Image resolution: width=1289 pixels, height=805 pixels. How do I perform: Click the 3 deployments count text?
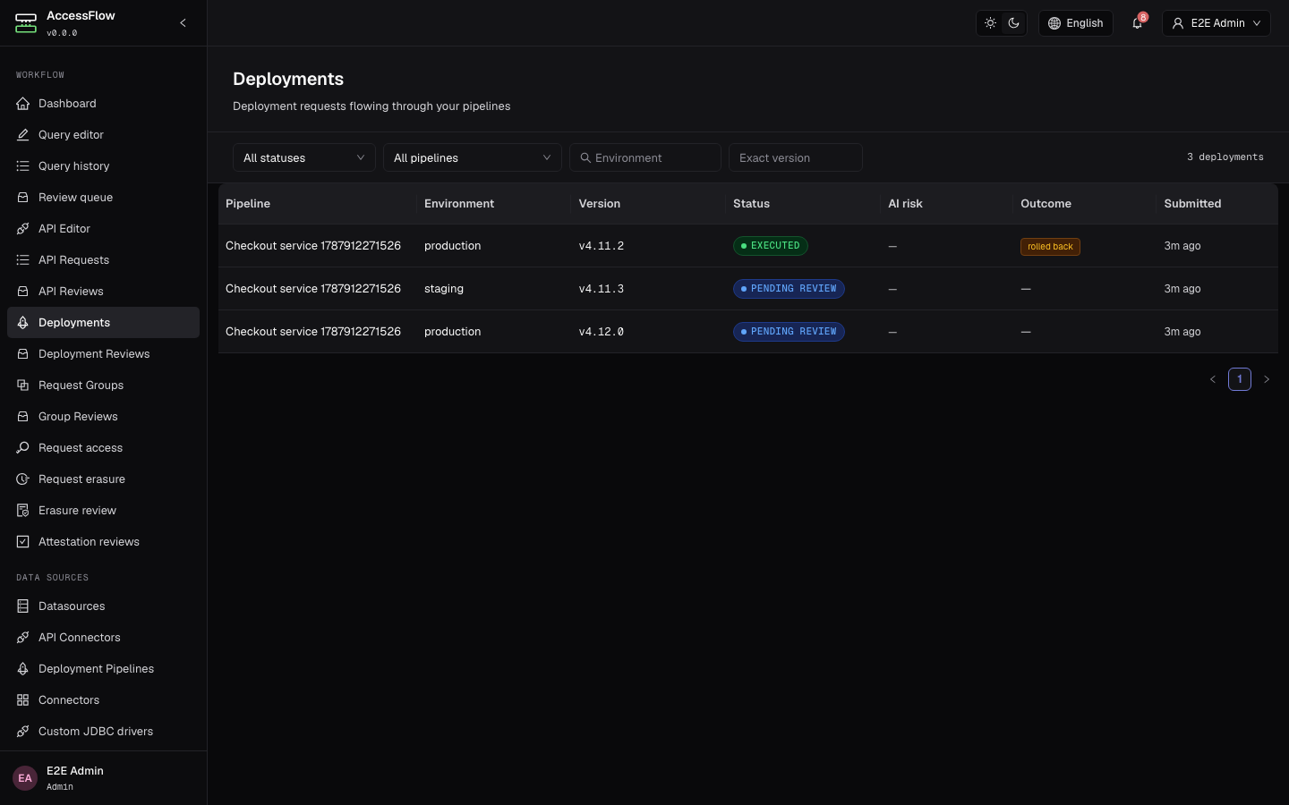click(x=1225, y=157)
